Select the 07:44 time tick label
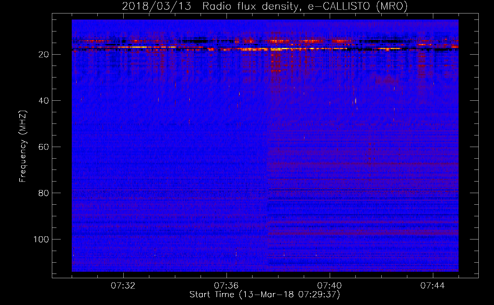 (x=433, y=286)
